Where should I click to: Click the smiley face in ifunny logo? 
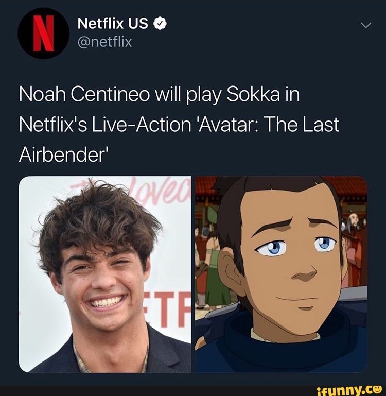[x=378, y=390]
